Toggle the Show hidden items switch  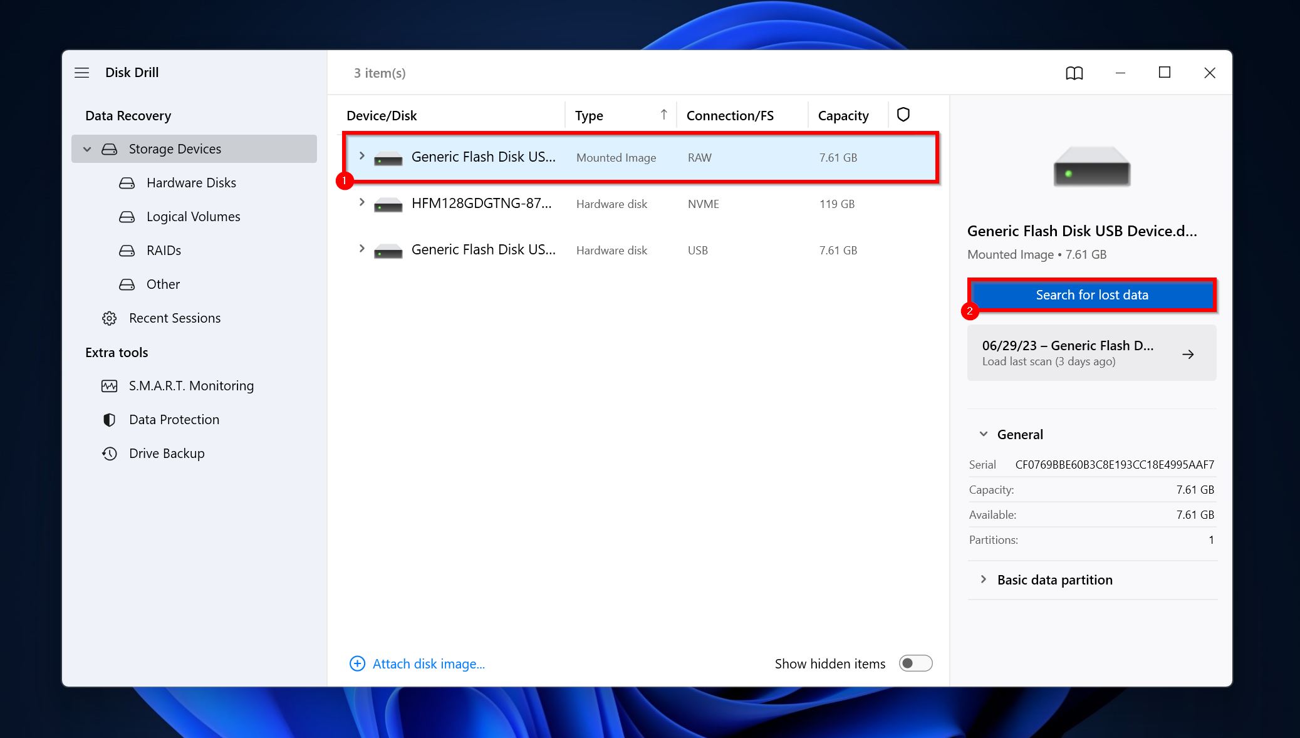click(x=914, y=664)
